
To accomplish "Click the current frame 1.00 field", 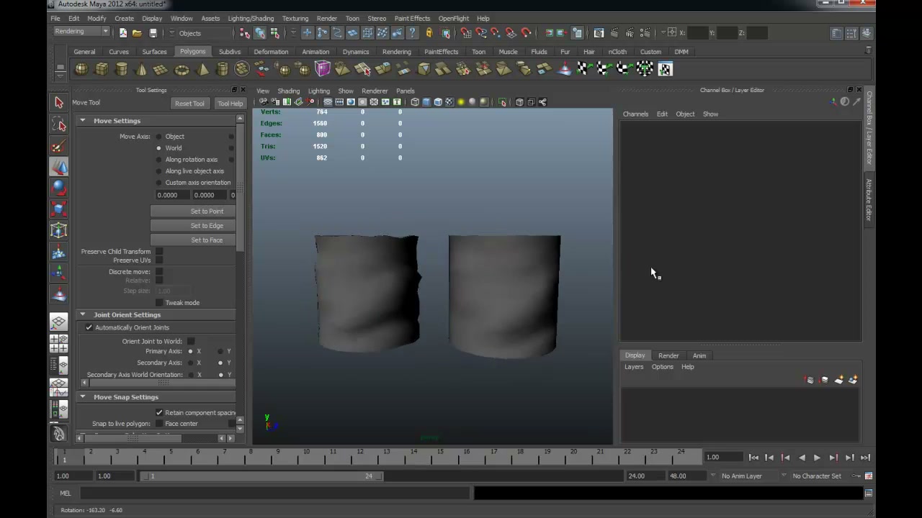I will 722,457.
